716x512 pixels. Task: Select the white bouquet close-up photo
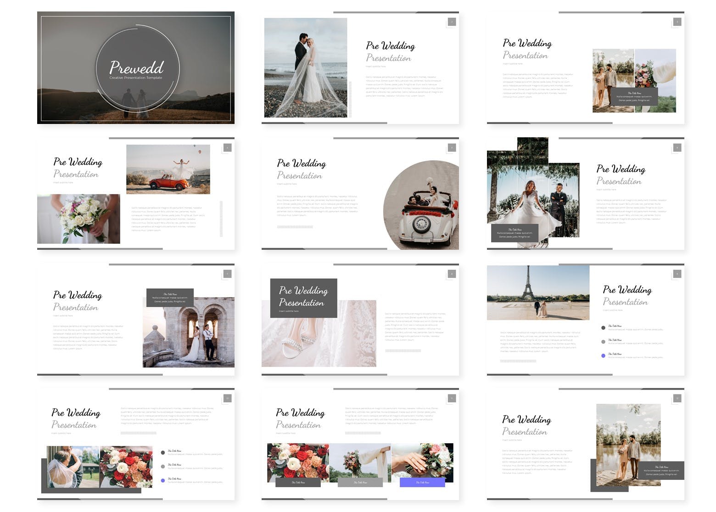78,219
